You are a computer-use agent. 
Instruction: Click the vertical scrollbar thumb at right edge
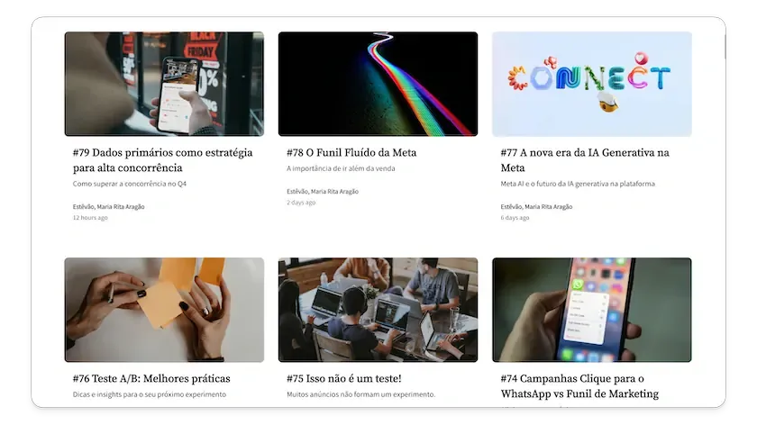(x=725, y=48)
